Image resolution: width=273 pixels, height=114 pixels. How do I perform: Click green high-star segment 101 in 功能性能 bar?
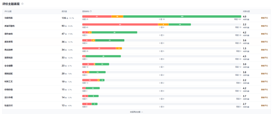pos(182,16)
